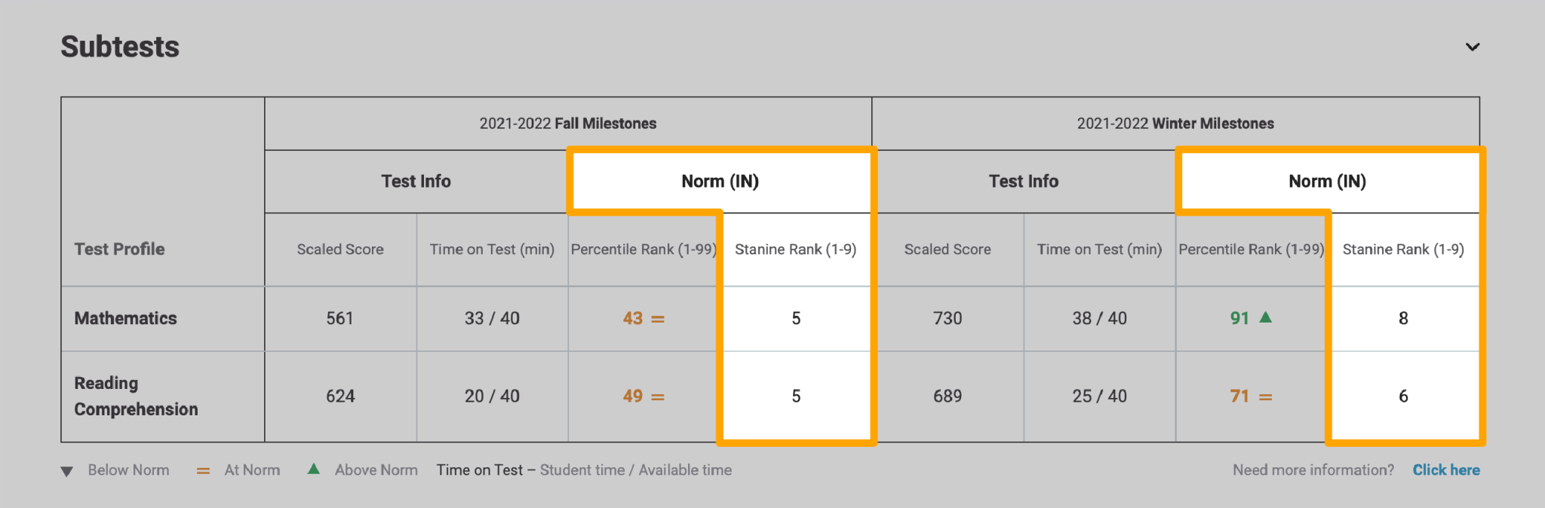
Task: Click Stanine Rank value 8 for Winter Mathematics
Action: [x=1403, y=318]
